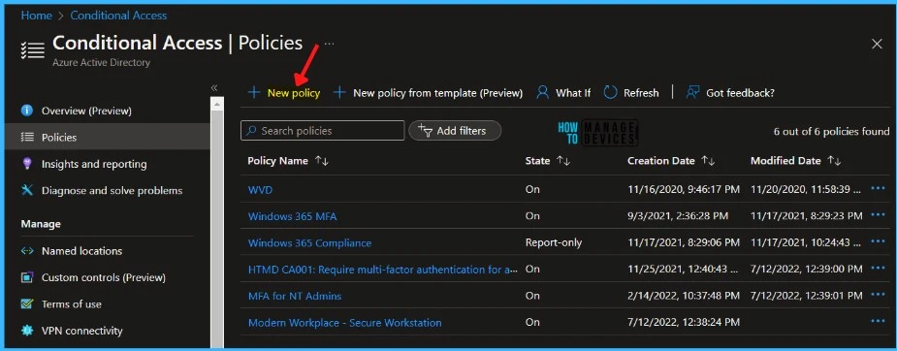Sort by Modified Date column arrows
The width and height of the screenshot is (897, 351).
(x=834, y=161)
